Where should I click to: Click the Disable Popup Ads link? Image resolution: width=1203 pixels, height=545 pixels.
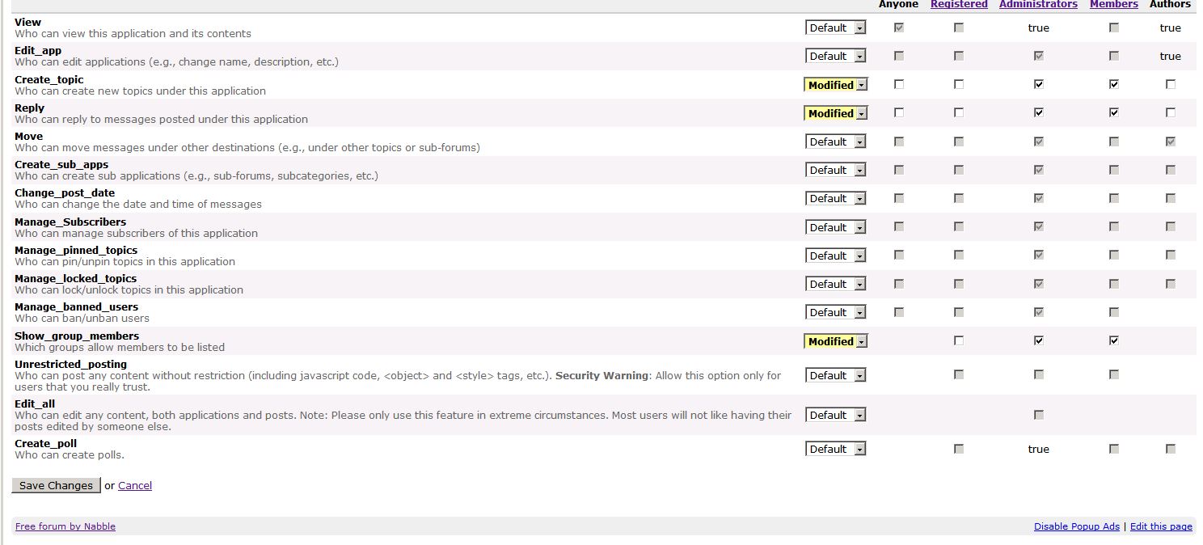(x=1076, y=526)
